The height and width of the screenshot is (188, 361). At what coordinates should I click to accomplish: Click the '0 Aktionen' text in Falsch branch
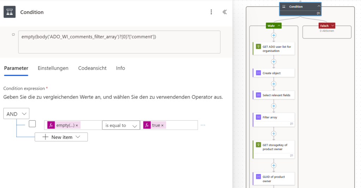[x=327, y=31]
